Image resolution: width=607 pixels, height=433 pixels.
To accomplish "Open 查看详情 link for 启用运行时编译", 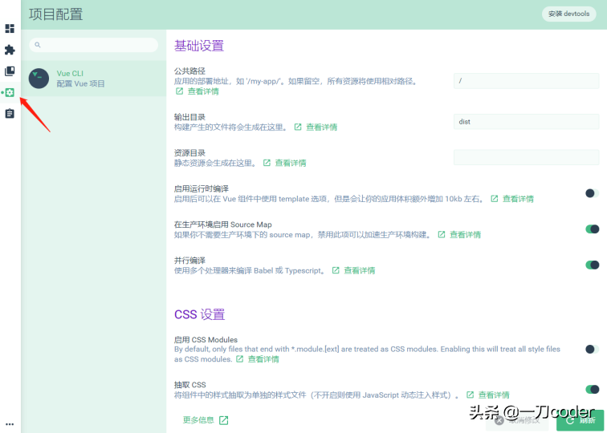I will click(x=512, y=199).
